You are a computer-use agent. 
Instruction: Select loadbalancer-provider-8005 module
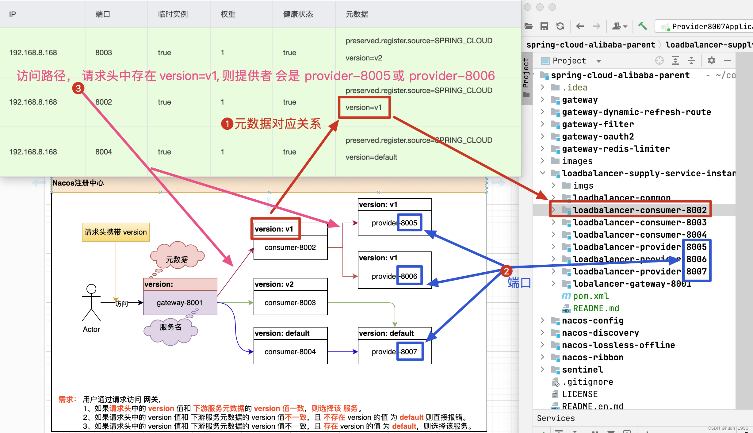click(640, 247)
